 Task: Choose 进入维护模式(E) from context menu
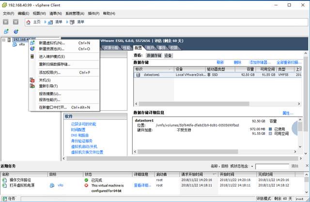click(x=64, y=57)
